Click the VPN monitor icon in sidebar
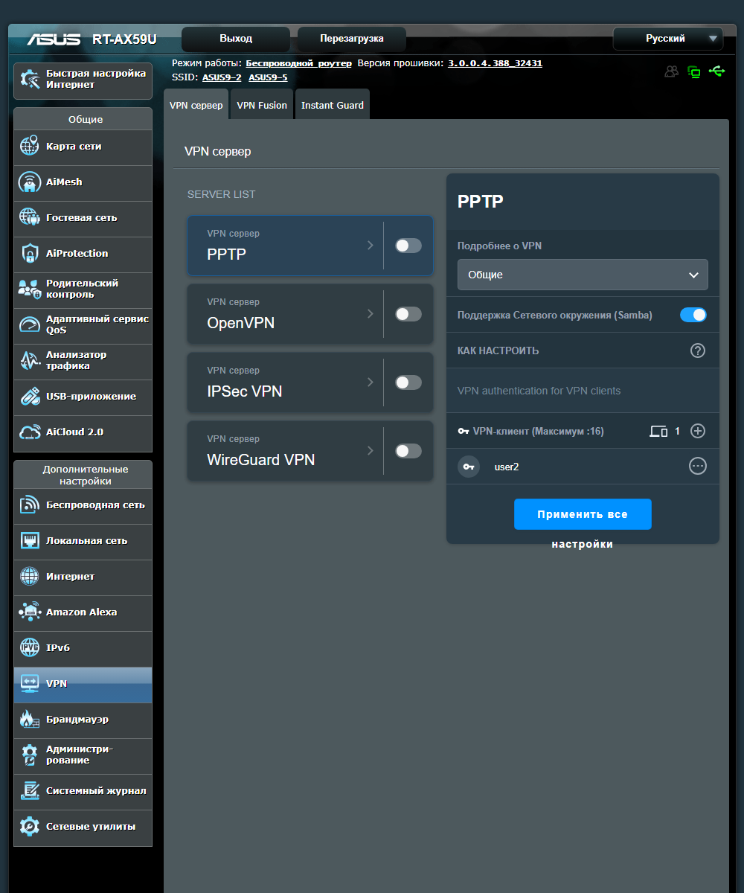Screen dimensions: 744x893 click(30, 684)
